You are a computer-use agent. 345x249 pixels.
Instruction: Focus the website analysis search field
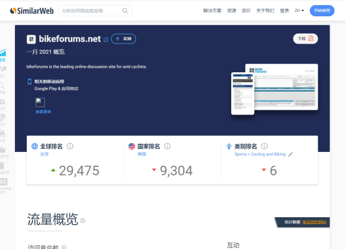pyautogui.click(x=95, y=11)
